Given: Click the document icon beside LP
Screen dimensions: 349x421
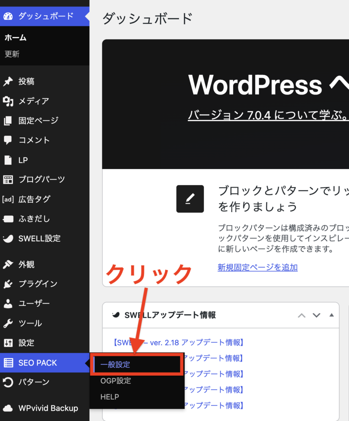Looking at the screenshot, I should click(x=8, y=160).
